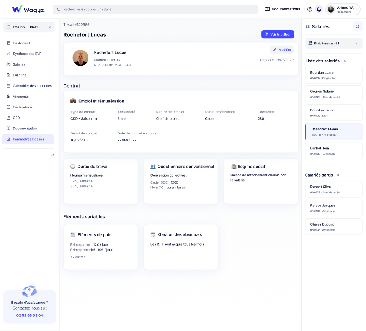The width and height of the screenshot is (366, 331).
Task: Open the 129866 - Timwi dossier dropdown
Action: pyautogui.click(x=29, y=27)
